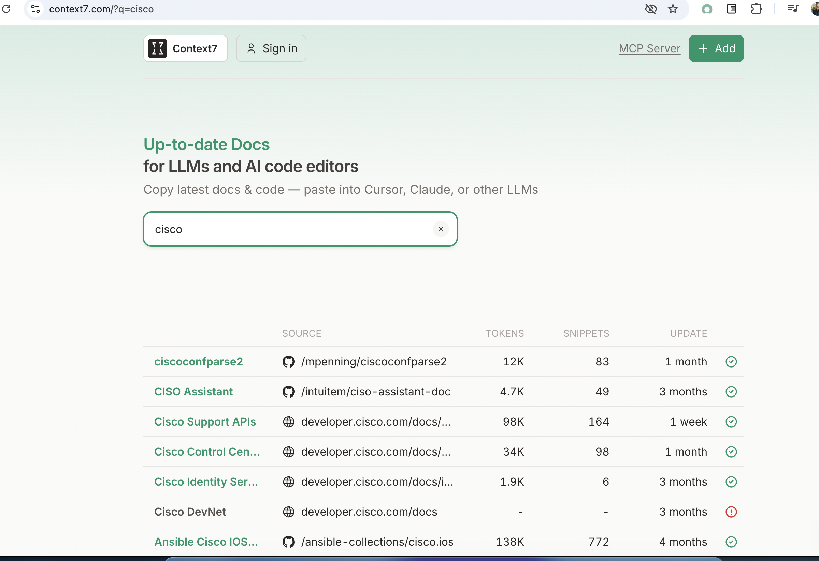Viewport: 819px width, 561px height.
Task: Click the green check status icon for ciscoconfparse2
Action: (x=731, y=362)
